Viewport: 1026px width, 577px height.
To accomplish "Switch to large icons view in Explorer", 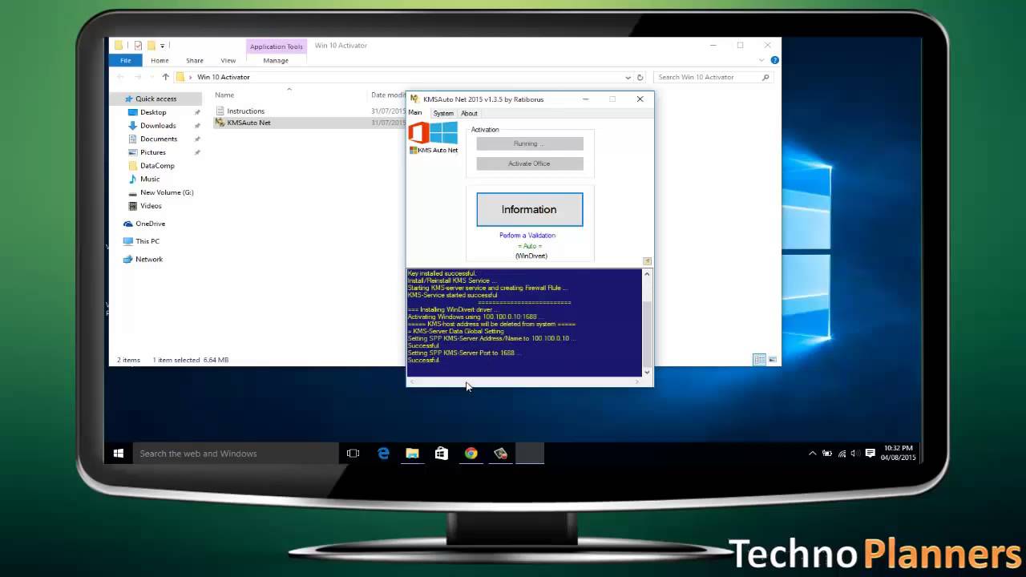I will click(773, 360).
